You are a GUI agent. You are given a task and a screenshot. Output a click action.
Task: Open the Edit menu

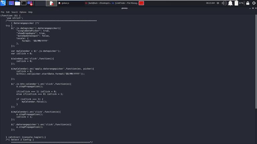tap(8, 12)
